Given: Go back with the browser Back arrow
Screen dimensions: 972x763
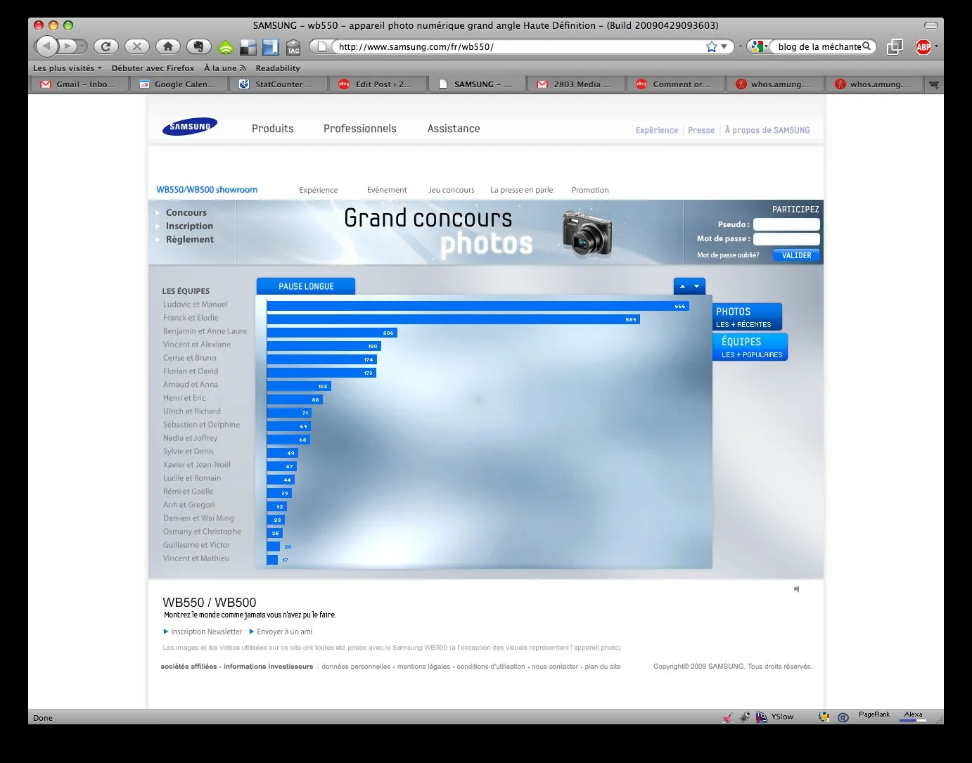Looking at the screenshot, I should point(46,46).
